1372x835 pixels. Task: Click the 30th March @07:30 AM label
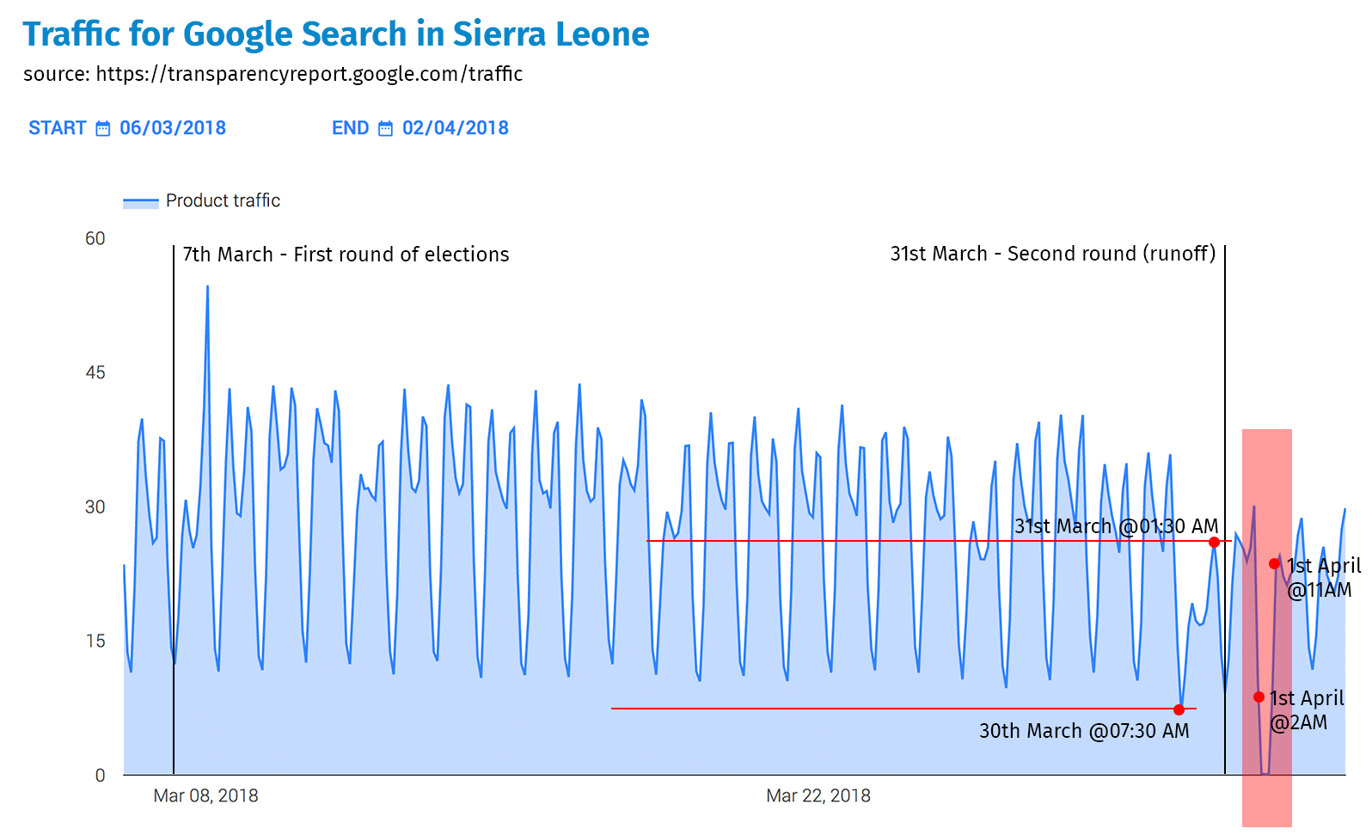pos(1084,731)
